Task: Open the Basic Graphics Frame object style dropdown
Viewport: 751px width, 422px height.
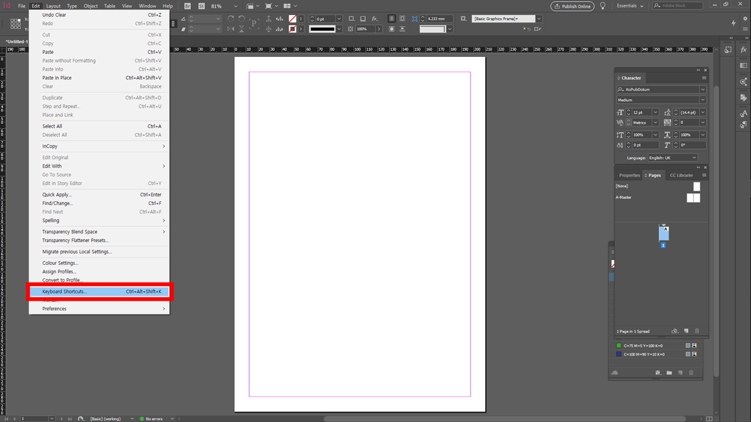Action: click(539, 19)
